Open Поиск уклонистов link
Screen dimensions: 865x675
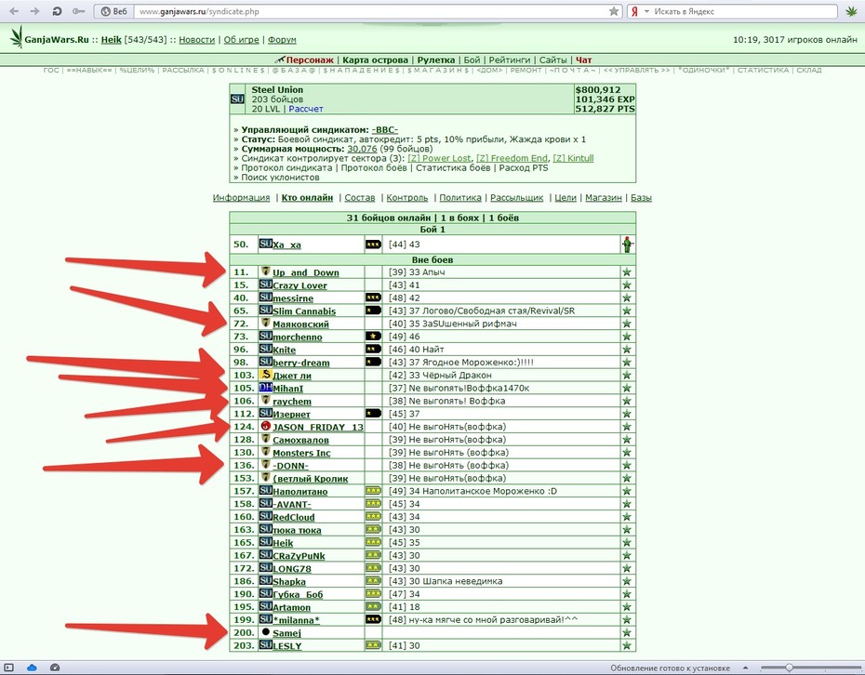(280, 177)
